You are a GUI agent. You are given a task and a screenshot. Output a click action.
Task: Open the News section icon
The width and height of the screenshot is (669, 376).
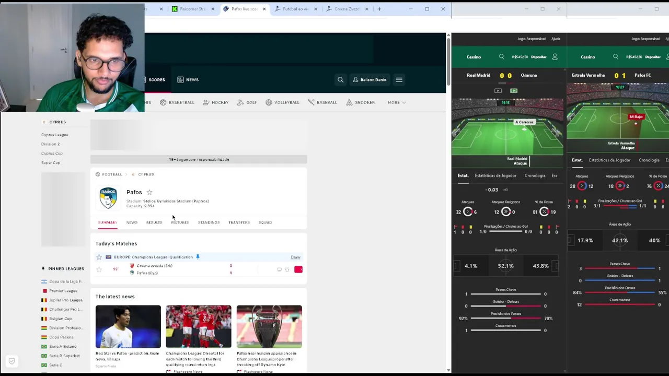[x=180, y=80]
